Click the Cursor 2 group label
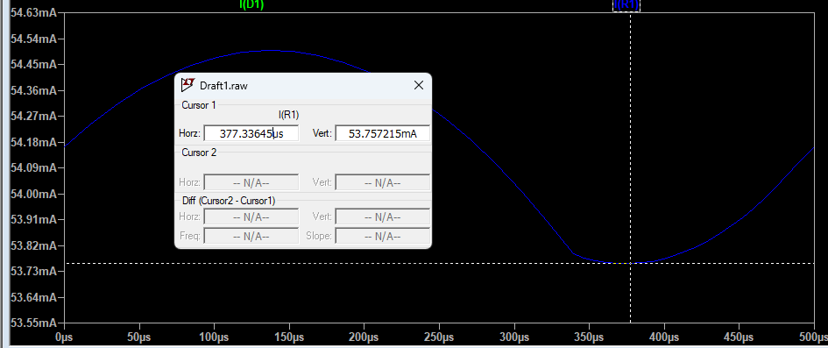The width and height of the screenshot is (828, 348). pos(199,153)
